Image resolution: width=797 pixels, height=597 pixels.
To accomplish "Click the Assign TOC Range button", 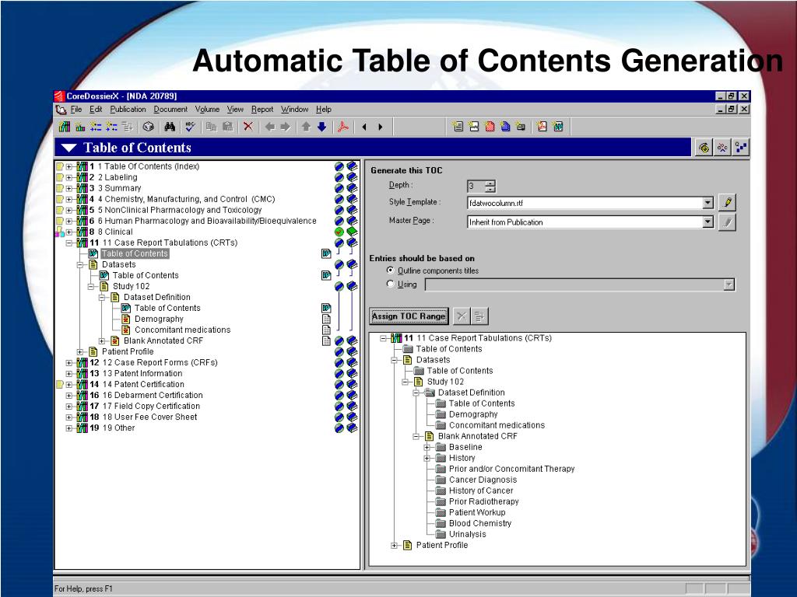I will tap(409, 316).
